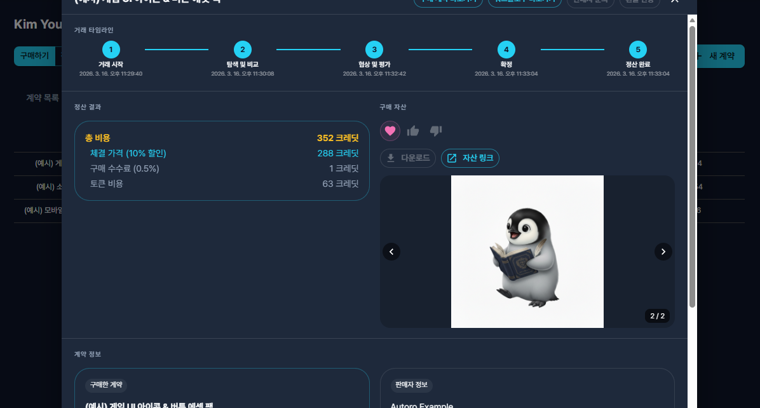Viewport: 760px width, 408px height.
Task: Open the 자산 링크 asset link
Action: 470,158
